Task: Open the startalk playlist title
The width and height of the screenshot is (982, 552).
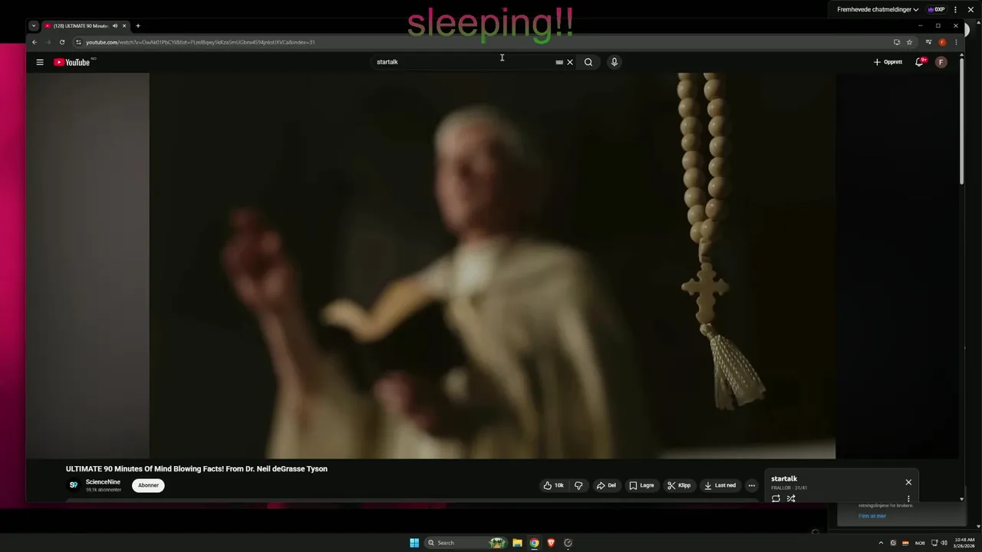Action: (784, 479)
